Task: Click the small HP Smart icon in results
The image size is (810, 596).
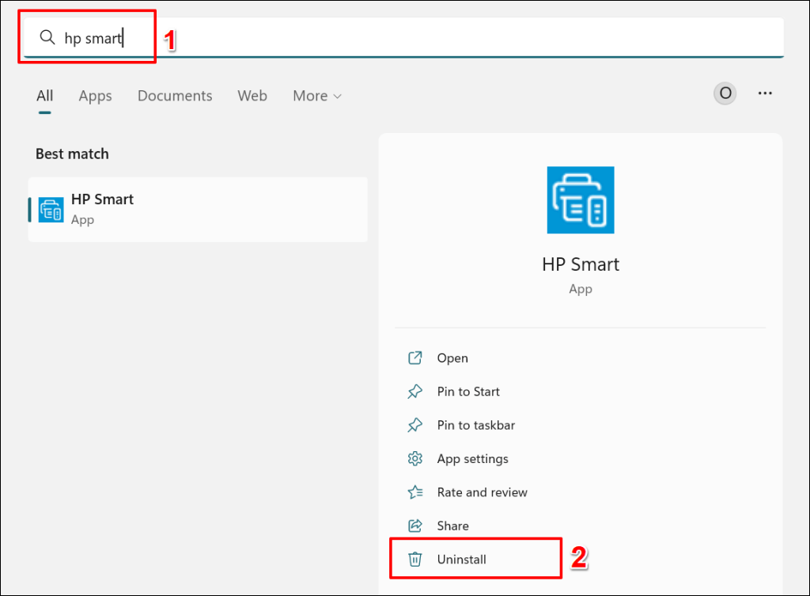Action: click(51, 209)
